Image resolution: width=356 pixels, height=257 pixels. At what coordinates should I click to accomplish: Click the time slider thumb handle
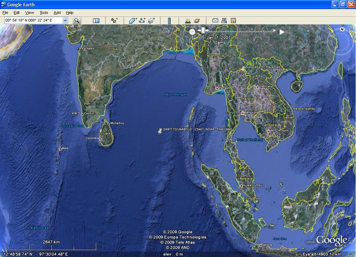point(203,30)
